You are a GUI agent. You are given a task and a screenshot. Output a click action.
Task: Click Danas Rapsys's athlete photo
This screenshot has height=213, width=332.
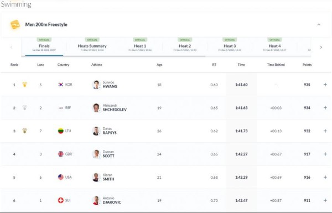coord(96,131)
